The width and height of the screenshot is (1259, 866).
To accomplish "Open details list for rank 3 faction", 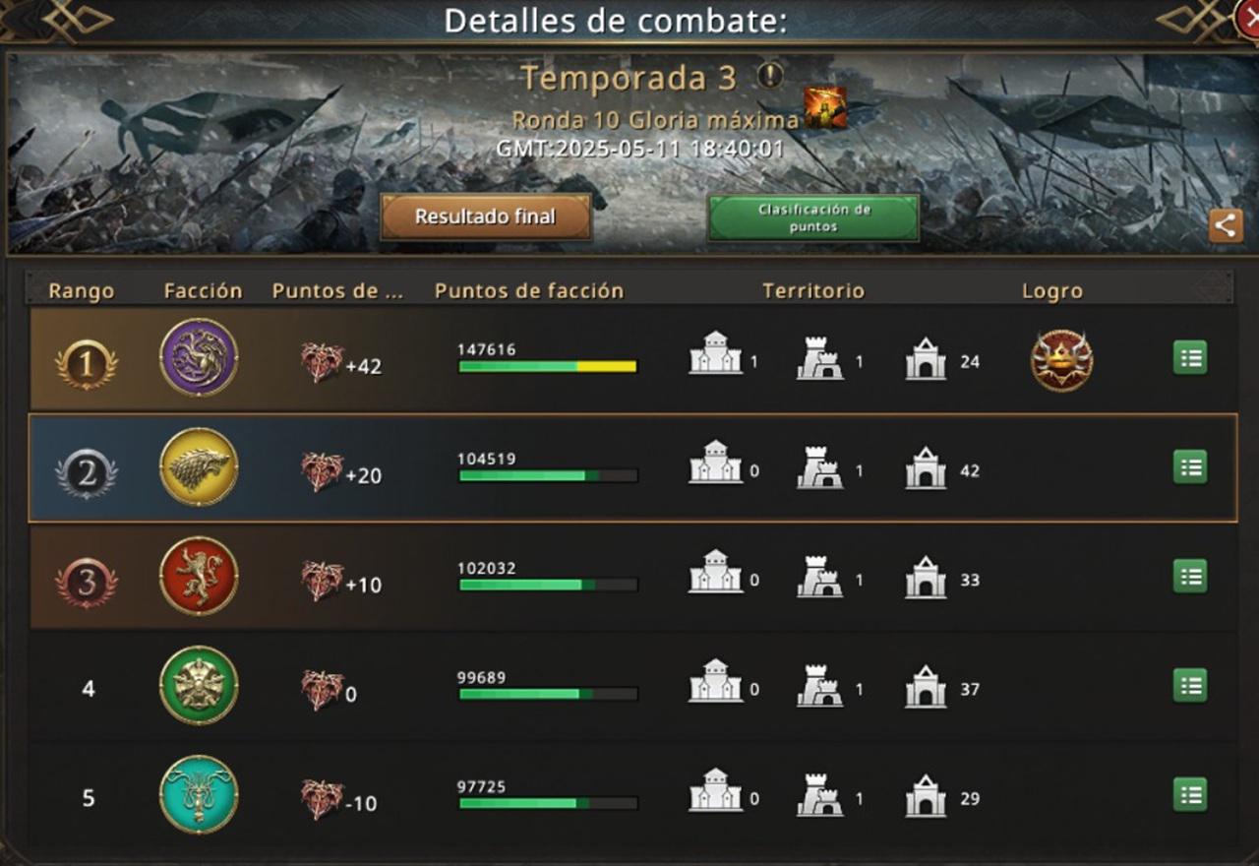I will pos(1190,577).
